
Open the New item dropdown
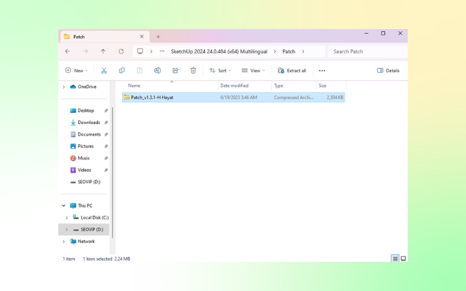click(x=76, y=70)
